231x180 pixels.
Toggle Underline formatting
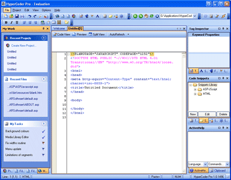tap(17, 22)
